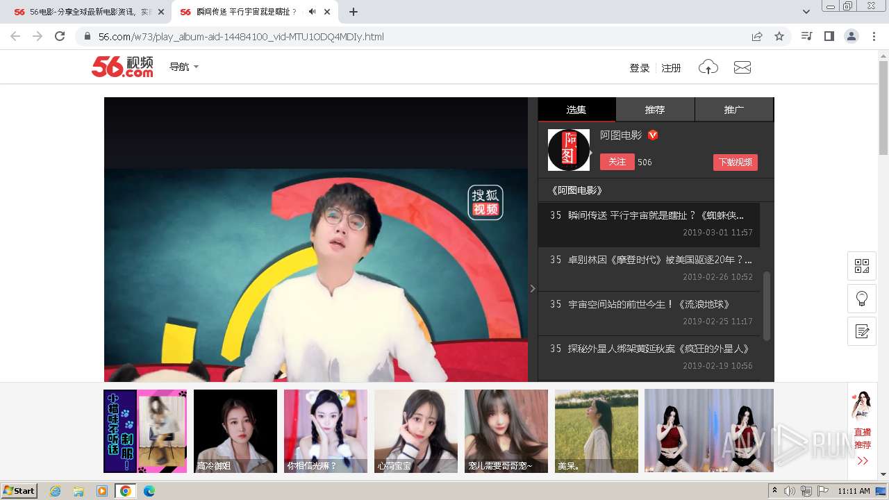Go forward to next page

[38, 36]
